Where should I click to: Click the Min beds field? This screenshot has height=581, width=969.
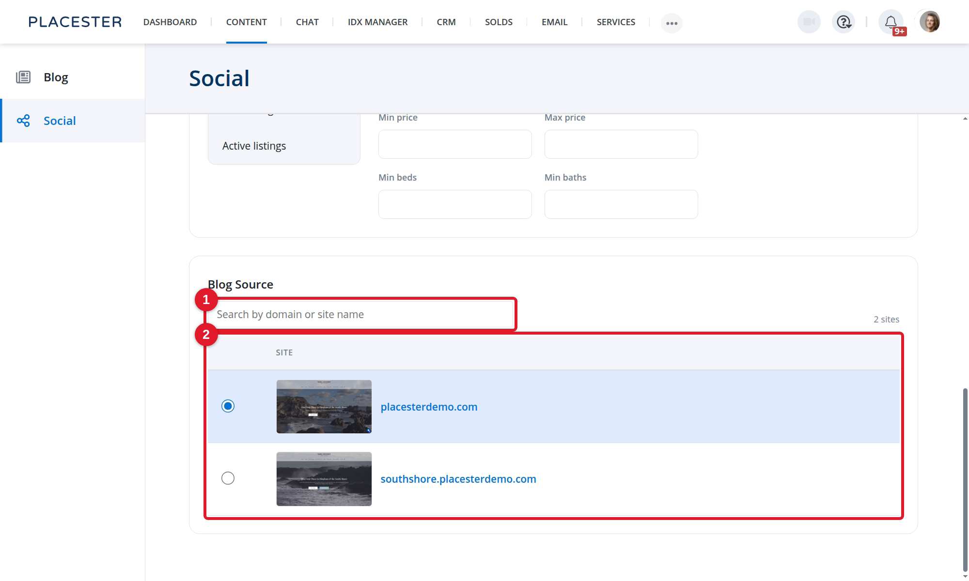pyautogui.click(x=455, y=204)
